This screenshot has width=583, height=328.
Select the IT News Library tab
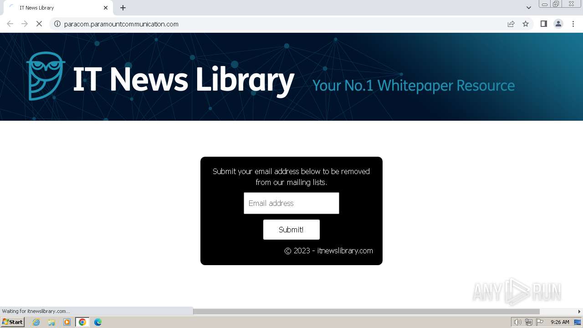58,8
